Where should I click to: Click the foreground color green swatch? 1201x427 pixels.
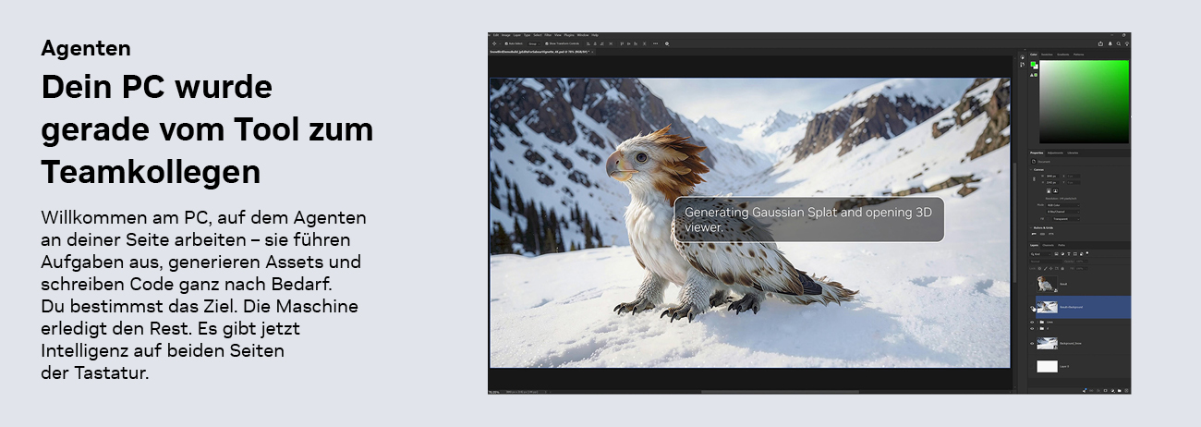1033,64
